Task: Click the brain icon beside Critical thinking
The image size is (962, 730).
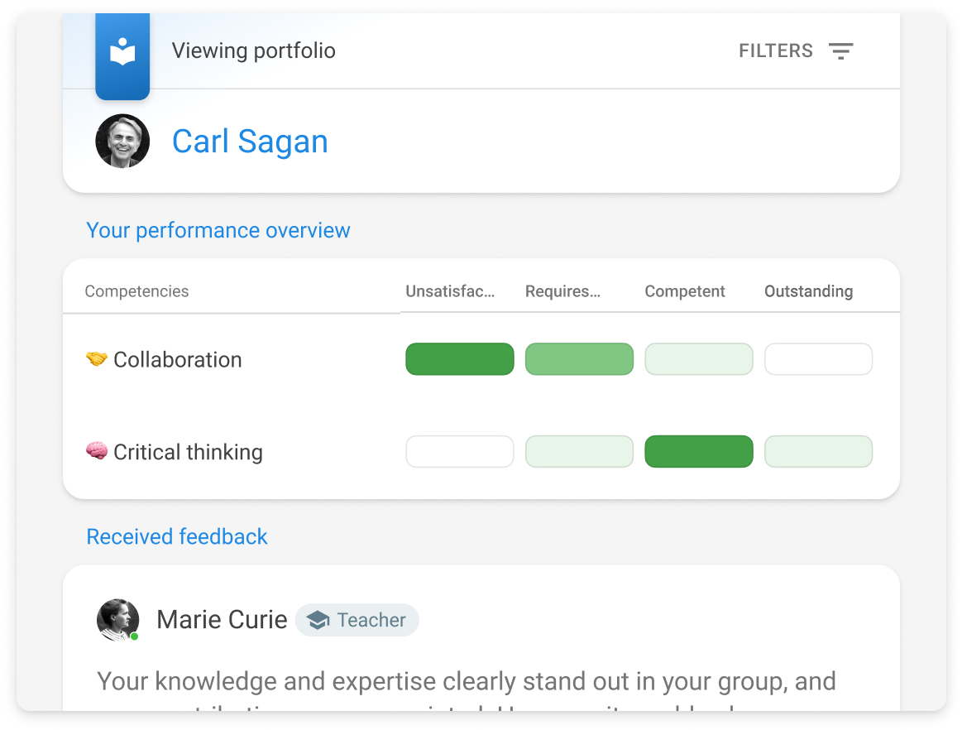Action: (x=98, y=451)
